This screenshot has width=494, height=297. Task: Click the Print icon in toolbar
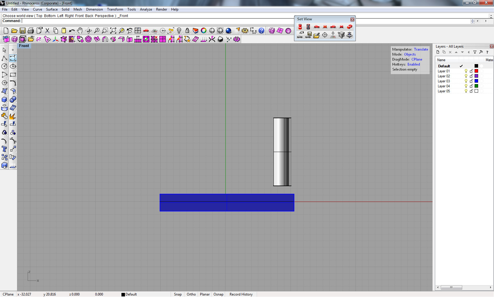tap(31, 31)
